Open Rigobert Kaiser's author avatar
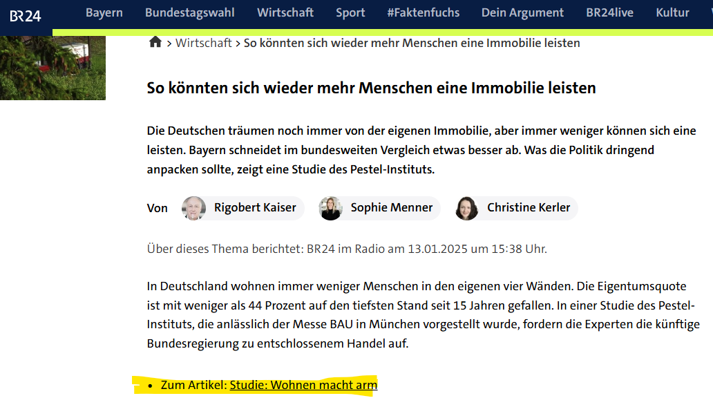The width and height of the screenshot is (713, 407). [x=193, y=208]
